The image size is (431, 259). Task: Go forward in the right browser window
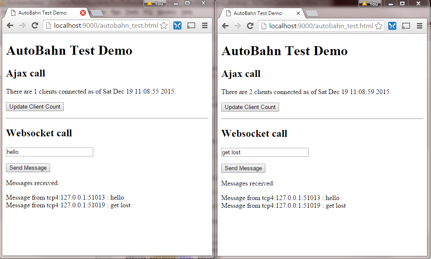pyautogui.click(x=238, y=26)
